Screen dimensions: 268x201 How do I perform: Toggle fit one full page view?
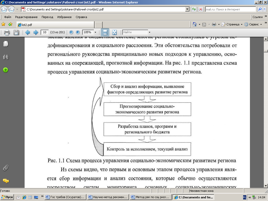(114, 32)
